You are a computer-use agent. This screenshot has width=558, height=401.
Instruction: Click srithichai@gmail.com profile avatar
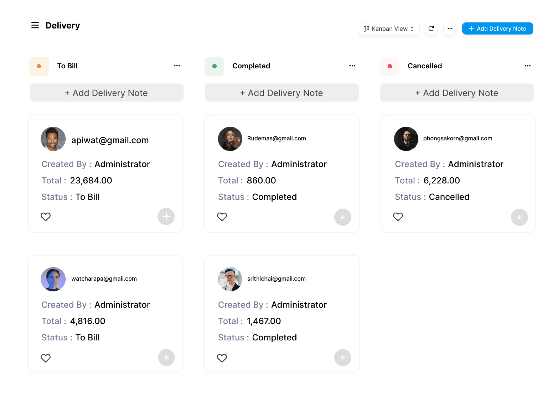230,279
